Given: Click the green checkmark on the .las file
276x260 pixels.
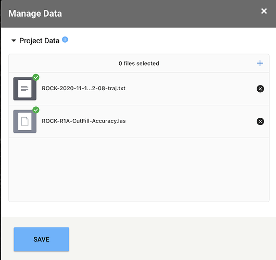Looking at the screenshot, I should click(x=36, y=110).
